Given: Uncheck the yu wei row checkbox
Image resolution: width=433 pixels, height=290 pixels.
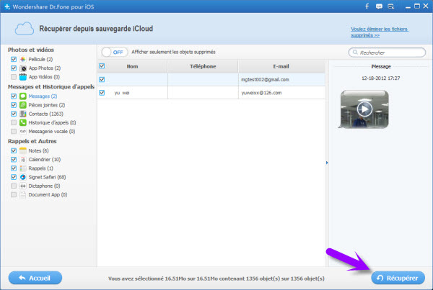Looking at the screenshot, I should pyautogui.click(x=102, y=93).
